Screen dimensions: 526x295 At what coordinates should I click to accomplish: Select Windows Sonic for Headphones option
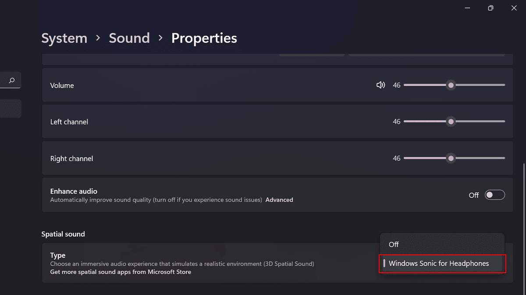point(439,264)
